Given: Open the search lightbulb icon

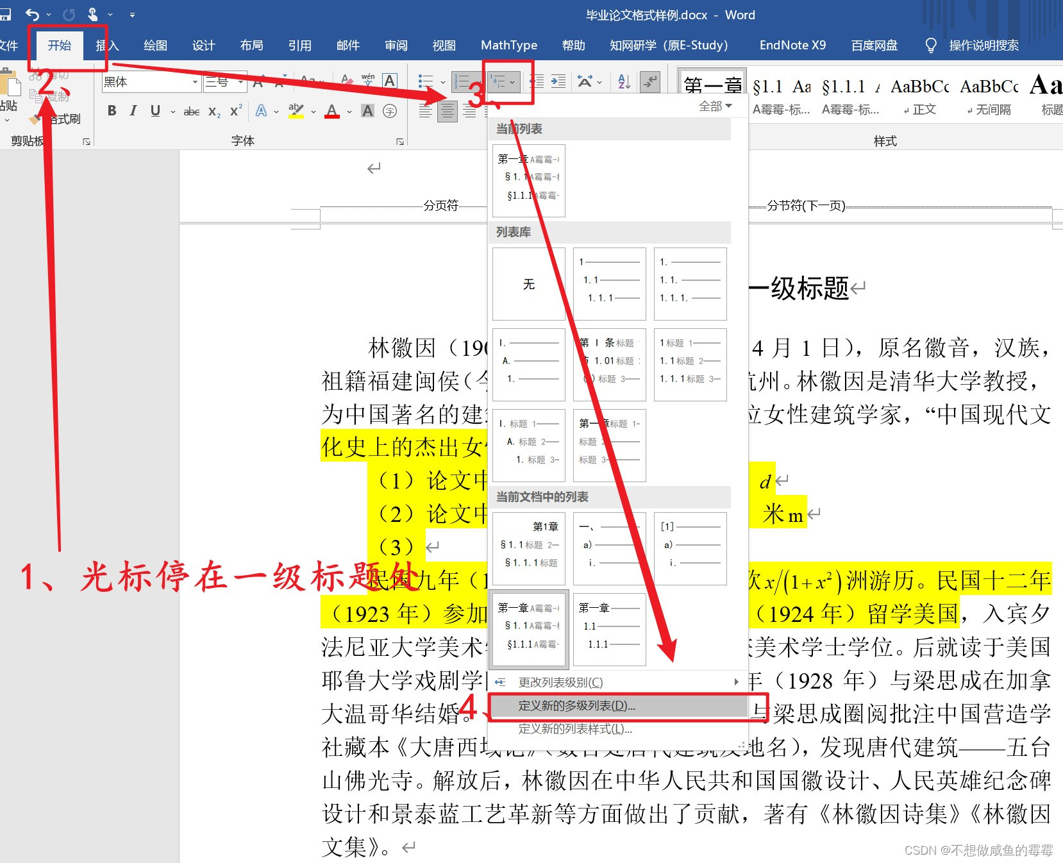Looking at the screenshot, I should click(x=931, y=46).
